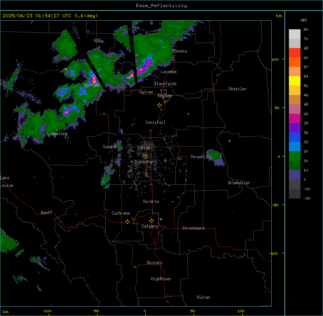The height and width of the screenshot is (316, 323).
Task: Click the yellow v marker east of Calgary
Action: (161, 219)
